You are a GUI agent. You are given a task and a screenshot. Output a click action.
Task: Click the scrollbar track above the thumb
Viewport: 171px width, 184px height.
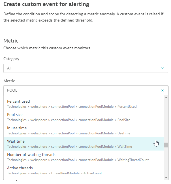click(x=166, y=119)
